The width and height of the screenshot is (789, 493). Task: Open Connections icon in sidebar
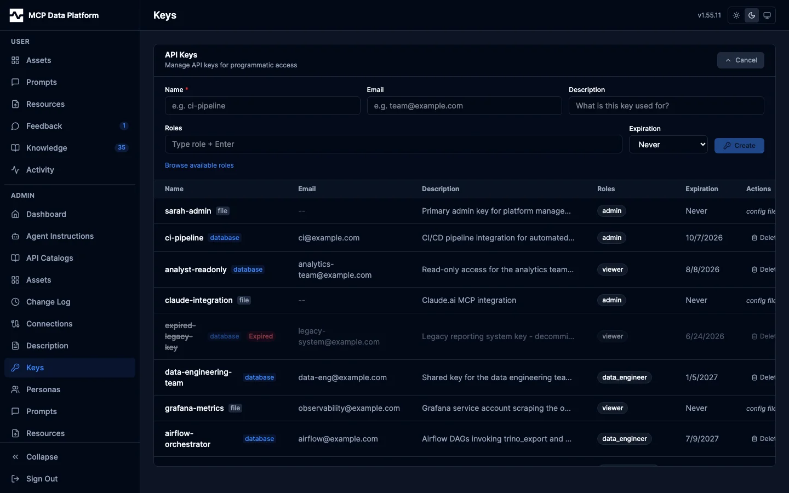(x=15, y=324)
